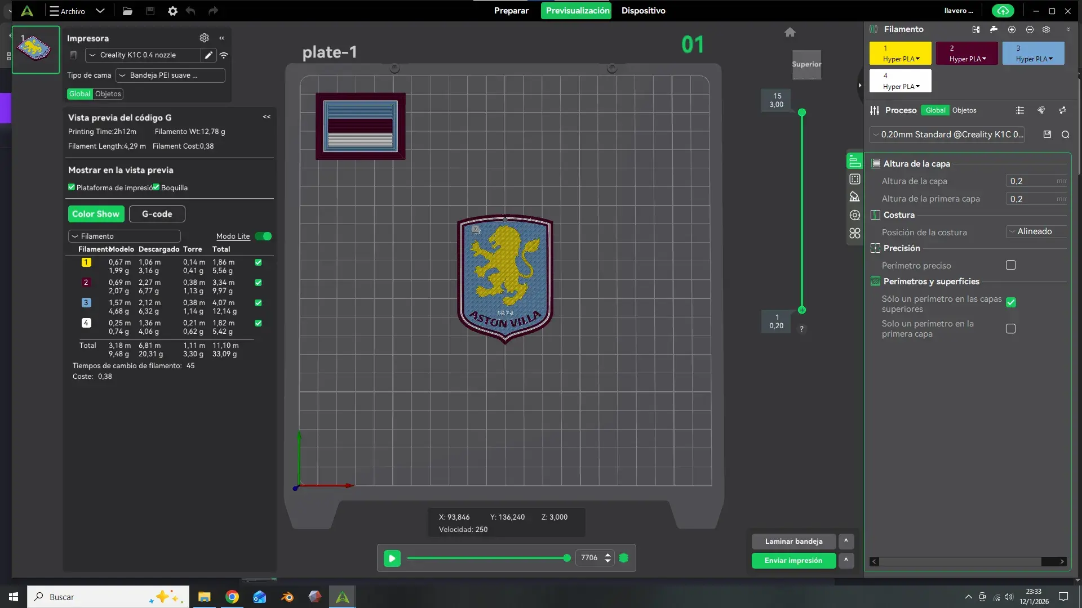This screenshot has width=1082, height=608.
Task: Open preferences gear in top toolbar
Action: [x=172, y=11]
